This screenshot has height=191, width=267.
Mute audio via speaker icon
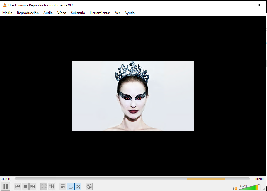pos(235,188)
